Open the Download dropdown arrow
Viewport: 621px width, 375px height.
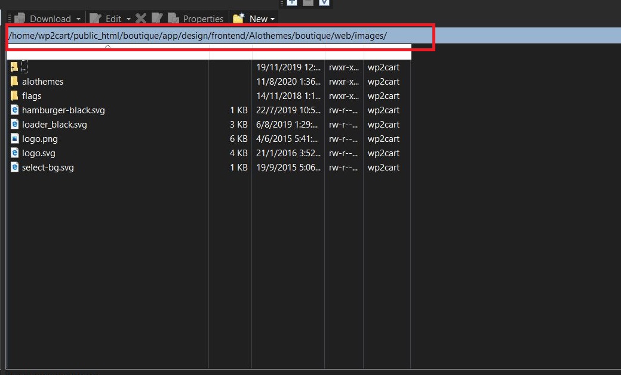pyautogui.click(x=78, y=19)
